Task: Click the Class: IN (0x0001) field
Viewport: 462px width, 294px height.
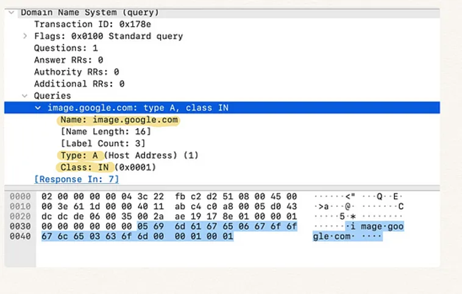Action: coord(107,167)
